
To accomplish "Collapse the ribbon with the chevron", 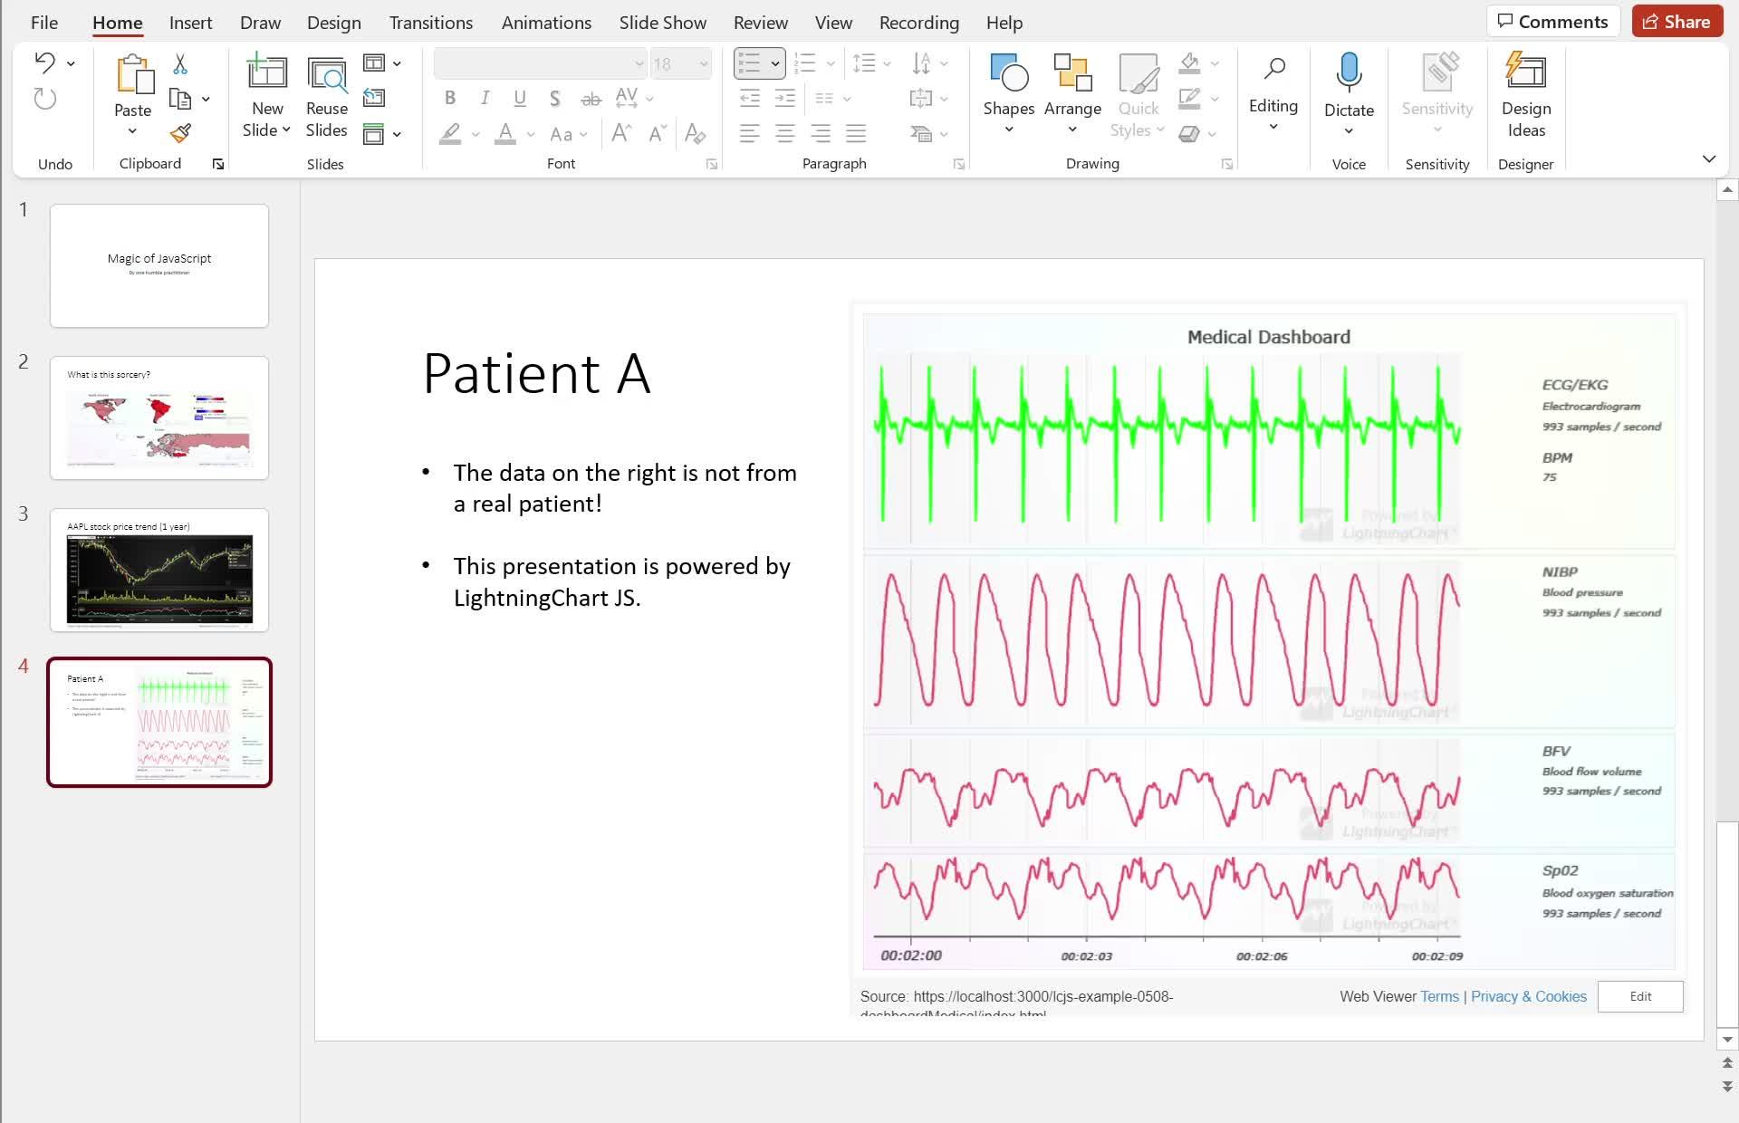I will pyautogui.click(x=1708, y=159).
